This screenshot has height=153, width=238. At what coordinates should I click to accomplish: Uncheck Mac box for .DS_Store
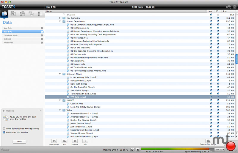[x=211, y=15]
